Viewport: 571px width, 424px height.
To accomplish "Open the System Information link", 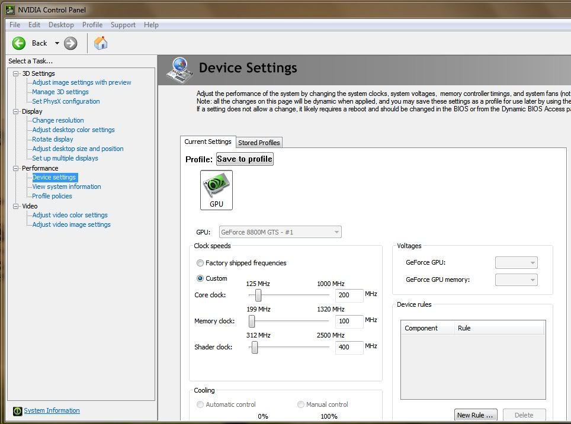I will (x=52, y=410).
